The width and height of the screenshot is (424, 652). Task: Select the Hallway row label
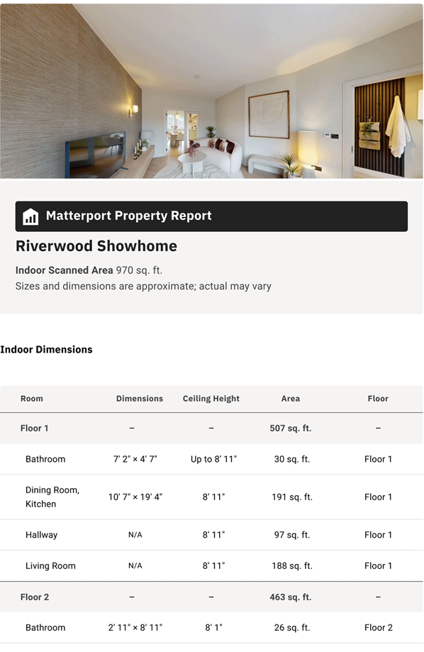click(42, 535)
